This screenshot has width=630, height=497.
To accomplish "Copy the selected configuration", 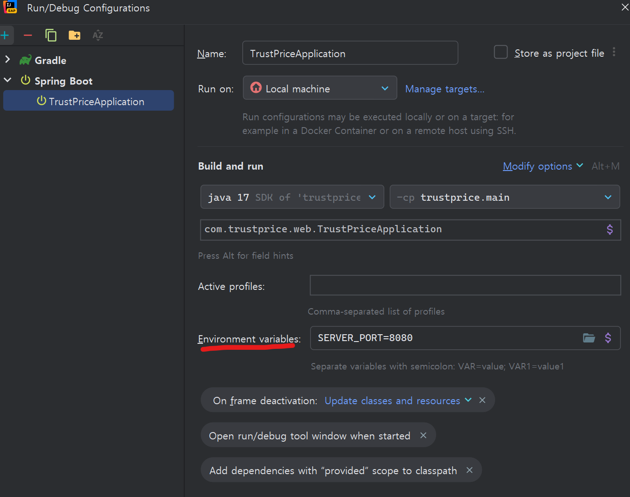I will 51,35.
